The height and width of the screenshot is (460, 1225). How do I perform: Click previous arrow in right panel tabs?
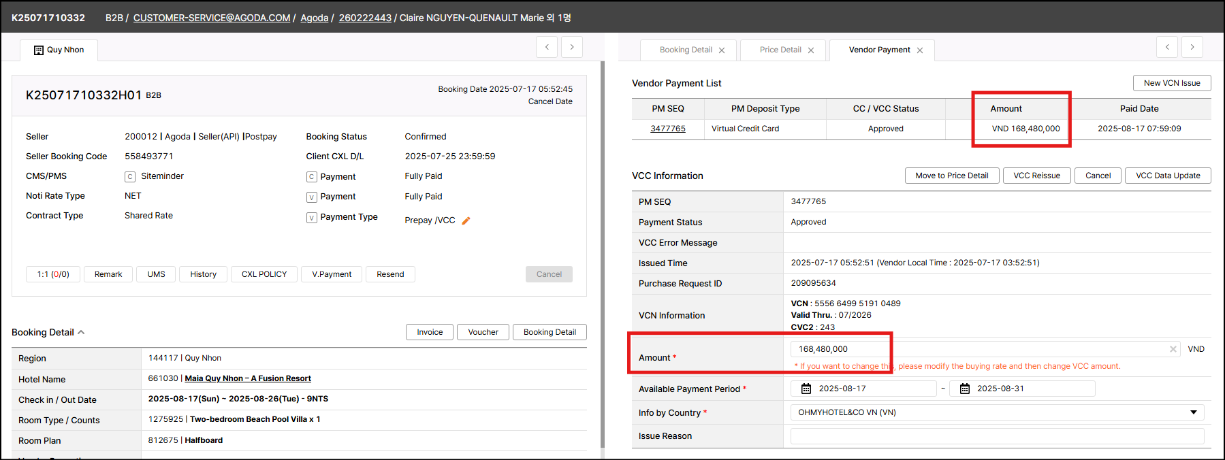pos(1167,47)
